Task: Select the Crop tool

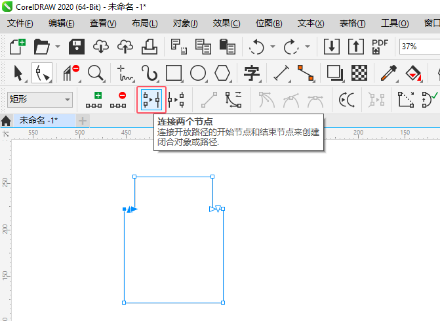Action: (x=71, y=73)
